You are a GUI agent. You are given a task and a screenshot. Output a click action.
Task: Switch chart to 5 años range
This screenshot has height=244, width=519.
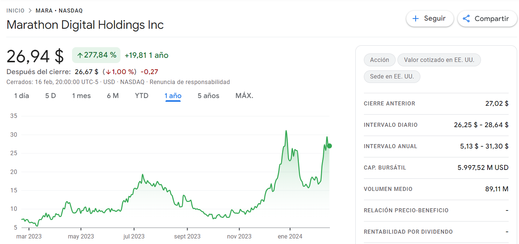click(x=208, y=96)
